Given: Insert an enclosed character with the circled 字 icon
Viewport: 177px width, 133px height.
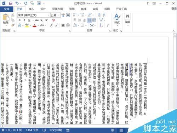Looking at the screenshot, I should point(68,25).
